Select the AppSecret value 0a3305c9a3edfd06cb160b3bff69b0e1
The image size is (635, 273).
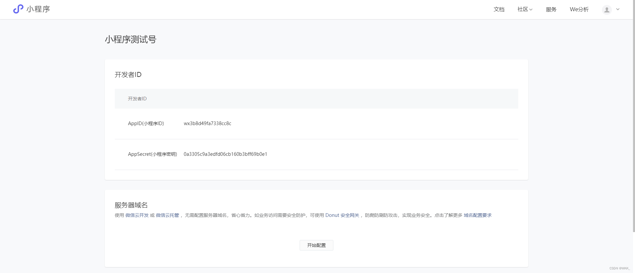(225, 154)
